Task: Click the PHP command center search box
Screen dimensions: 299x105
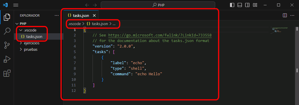Action: pyautogui.click(x=158, y=5)
